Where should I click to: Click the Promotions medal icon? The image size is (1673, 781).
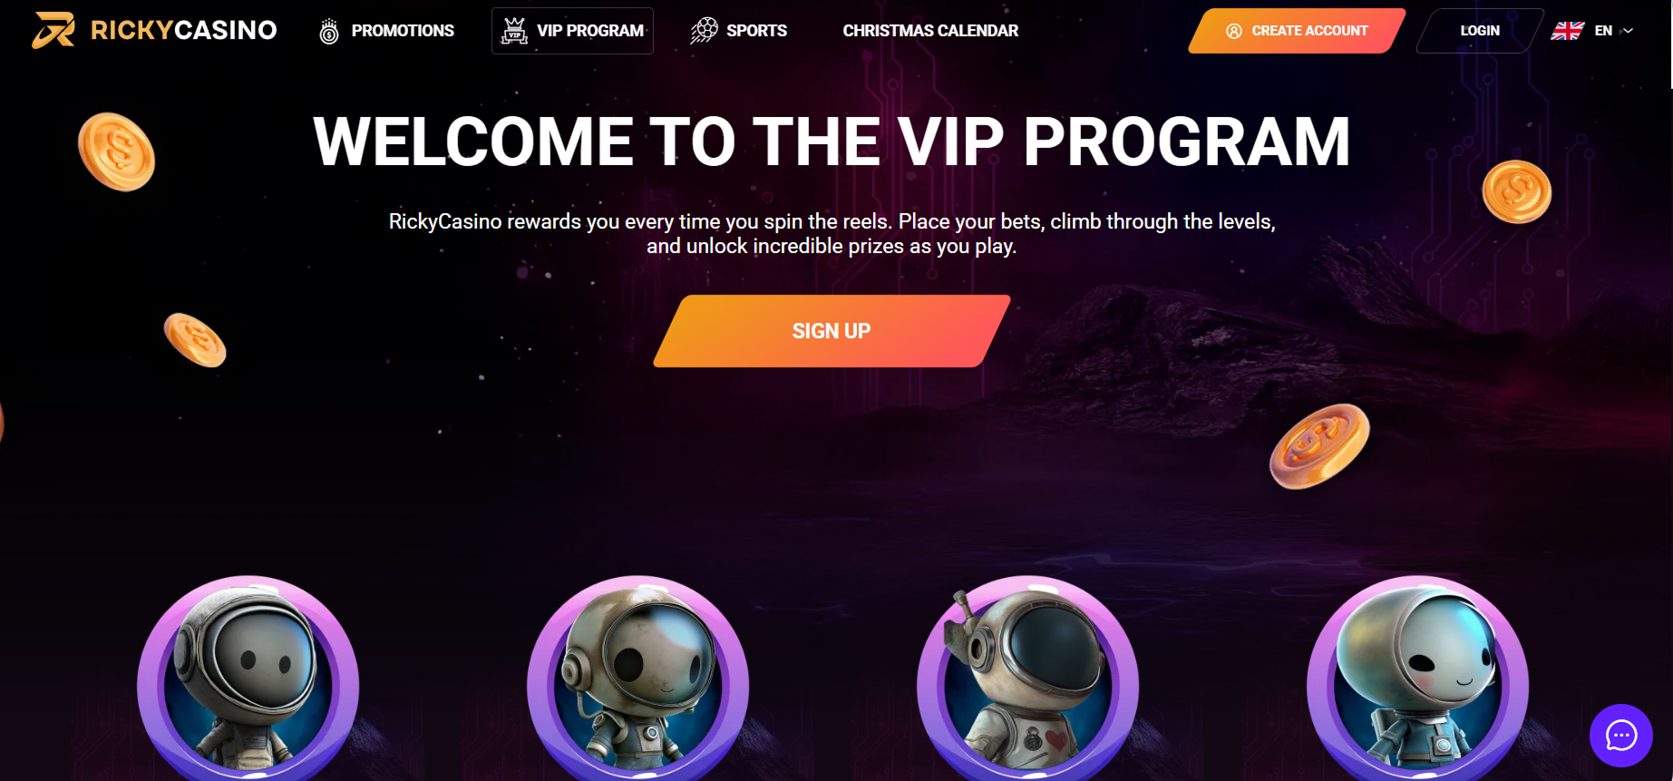tap(329, 31)
